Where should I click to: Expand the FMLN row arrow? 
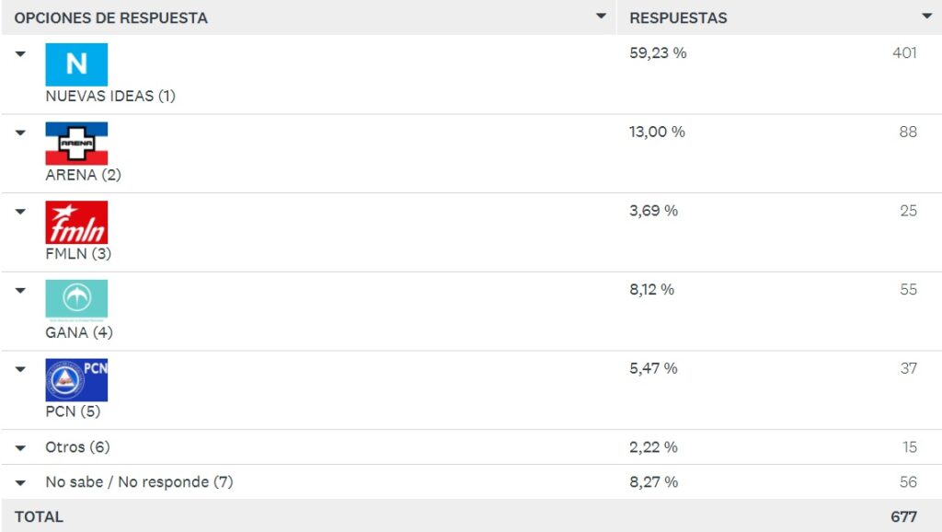20,212
